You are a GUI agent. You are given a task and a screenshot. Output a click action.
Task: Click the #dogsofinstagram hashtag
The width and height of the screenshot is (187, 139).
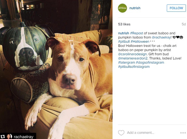tap(150, 62)
